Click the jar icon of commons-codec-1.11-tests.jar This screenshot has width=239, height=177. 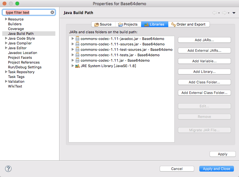(x=77, y=55)
